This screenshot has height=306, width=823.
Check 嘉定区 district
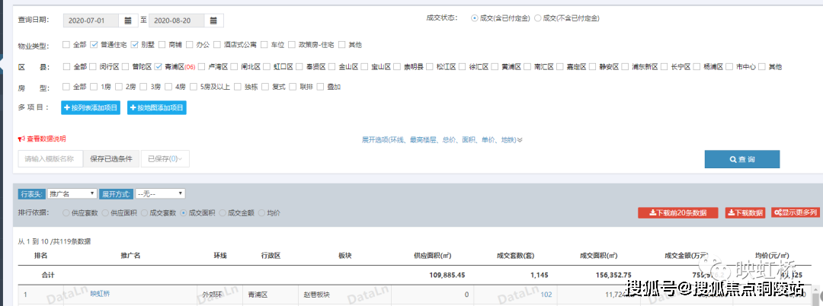pos(559,66)
